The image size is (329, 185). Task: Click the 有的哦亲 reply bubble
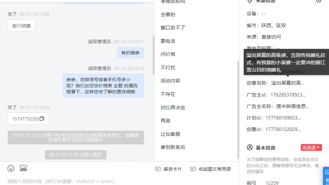[130, 53]
